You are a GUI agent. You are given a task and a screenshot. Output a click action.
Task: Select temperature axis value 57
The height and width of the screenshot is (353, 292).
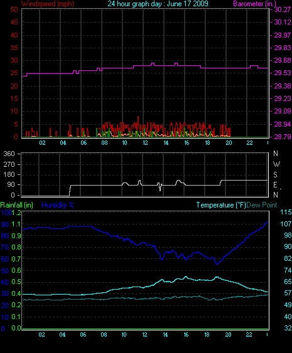[288, 293]
